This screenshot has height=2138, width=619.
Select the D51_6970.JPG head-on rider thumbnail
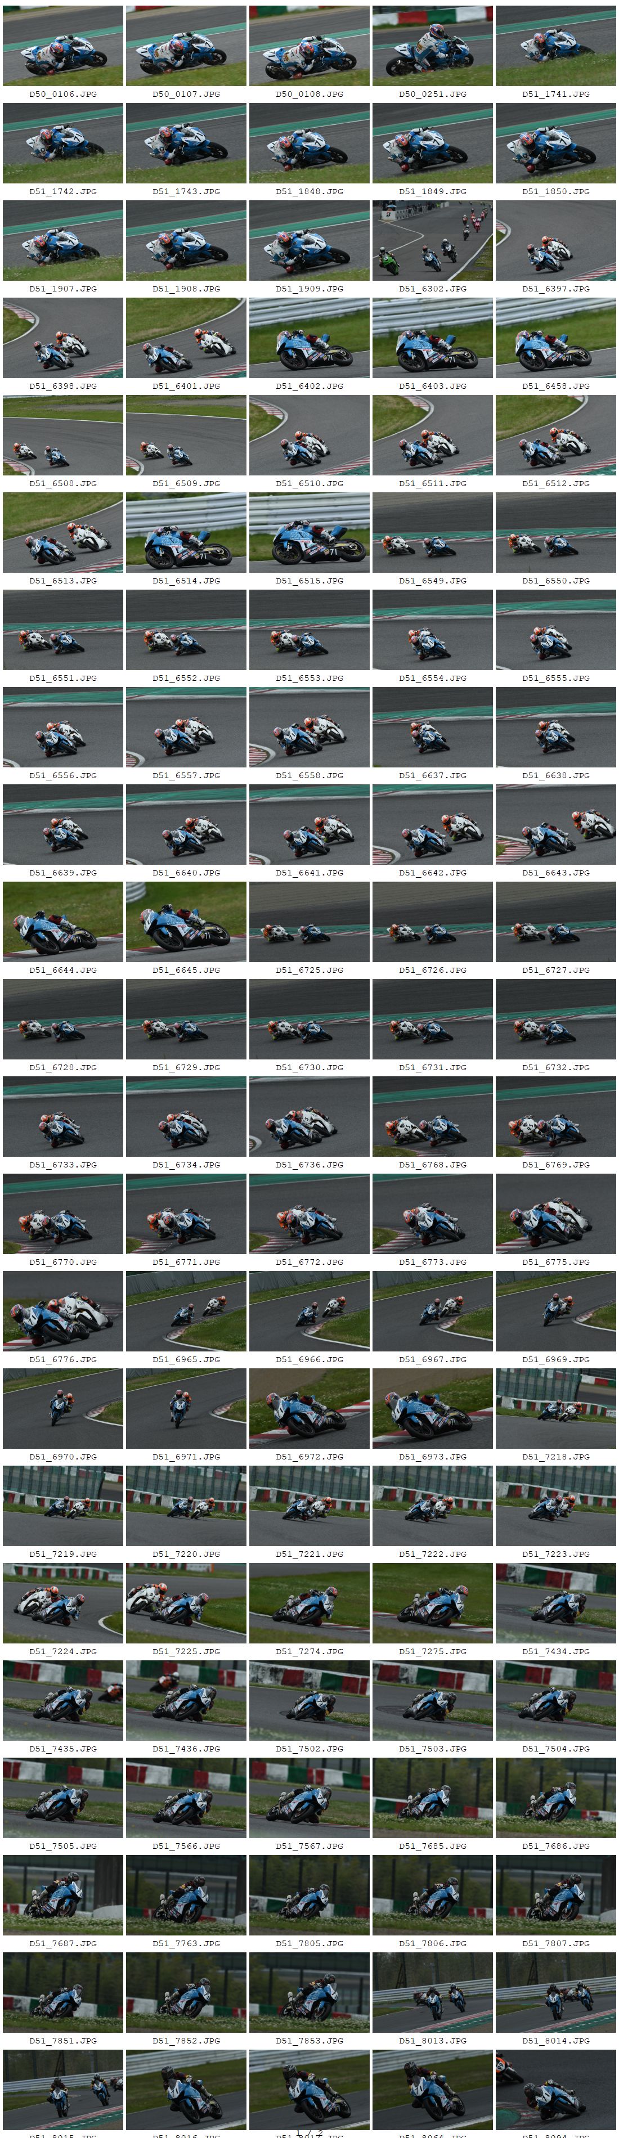[x=63, y=1408]
